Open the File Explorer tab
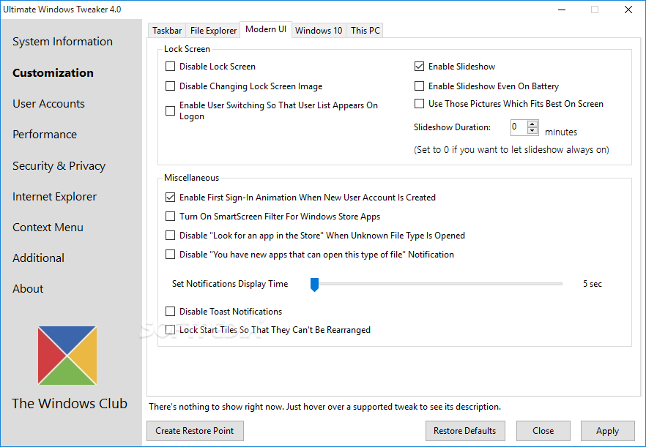This screenshot has height=447, width=646. tap(213, 31)
